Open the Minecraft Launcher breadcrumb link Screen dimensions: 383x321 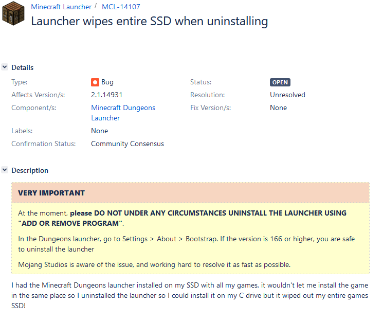click(61, 7)
